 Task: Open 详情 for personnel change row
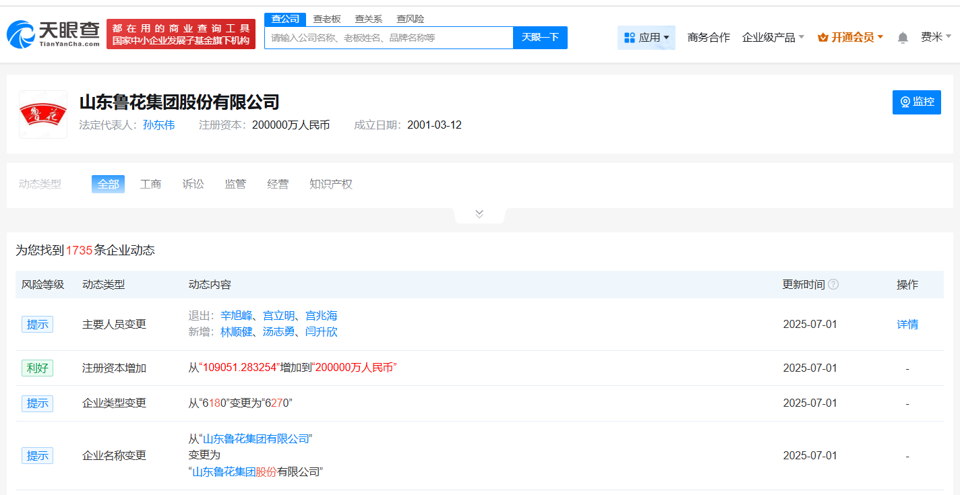[907, 324]
